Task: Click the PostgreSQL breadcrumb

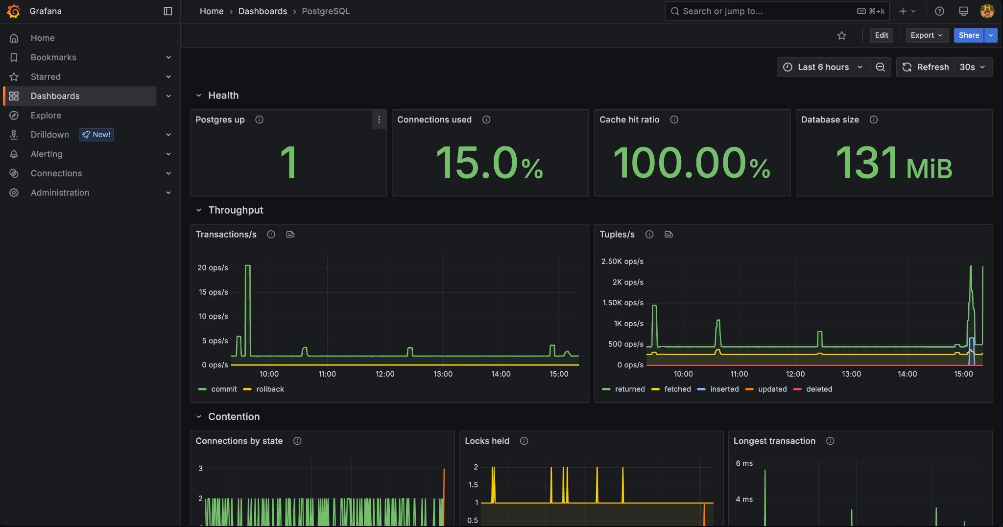Action: (x=326, y=11)
